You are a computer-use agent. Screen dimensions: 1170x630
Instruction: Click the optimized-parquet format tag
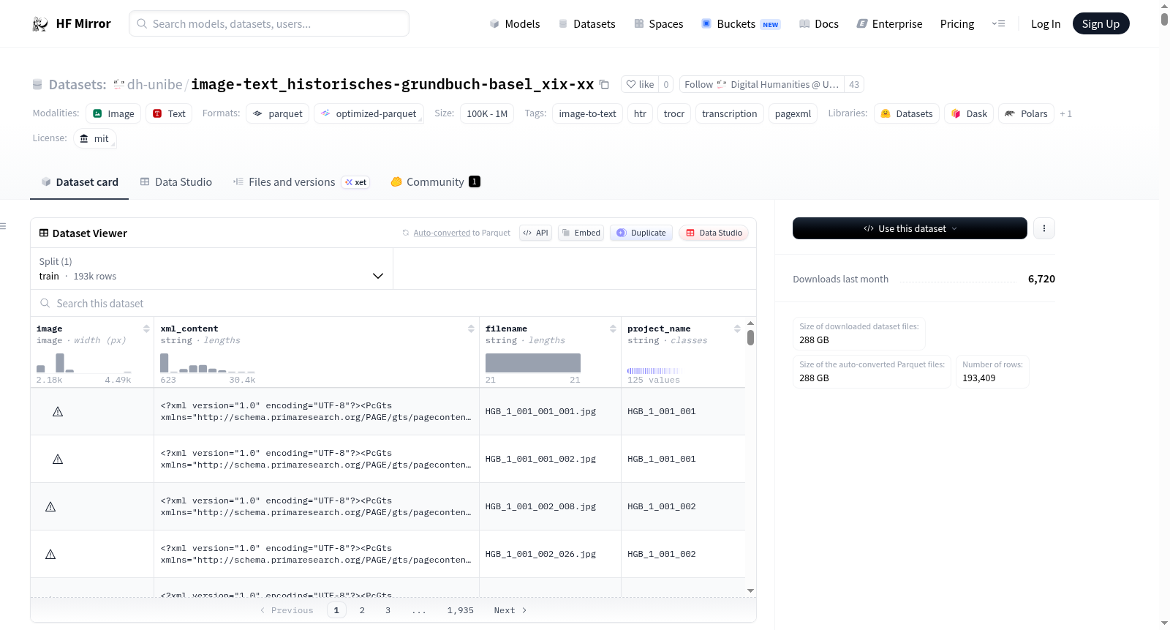tap(369, 113)
